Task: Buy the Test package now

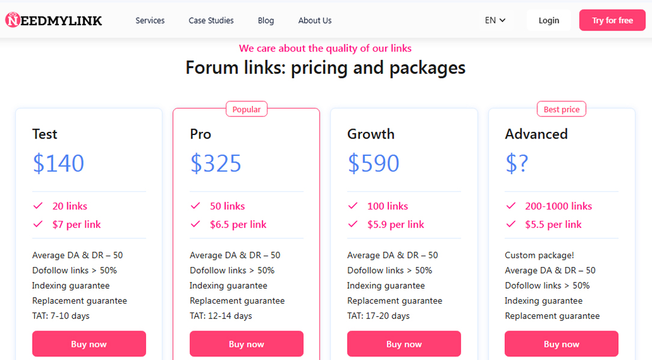Action: click(x=89, y=344)
